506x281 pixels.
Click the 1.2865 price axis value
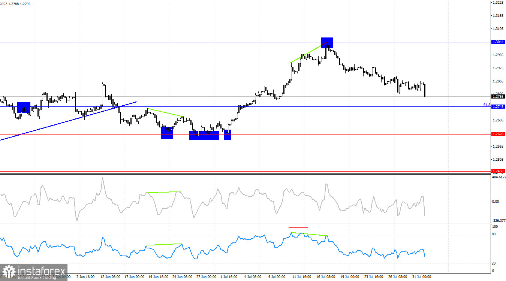pyautogui.click(x=498, y=81)
